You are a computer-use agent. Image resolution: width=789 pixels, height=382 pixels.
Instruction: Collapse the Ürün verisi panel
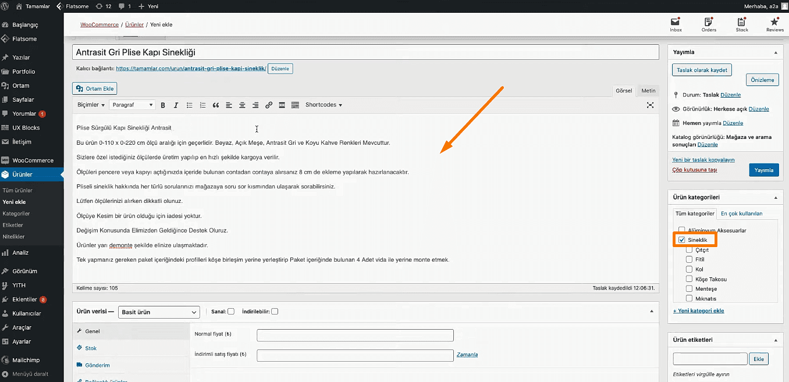point(651,312)
